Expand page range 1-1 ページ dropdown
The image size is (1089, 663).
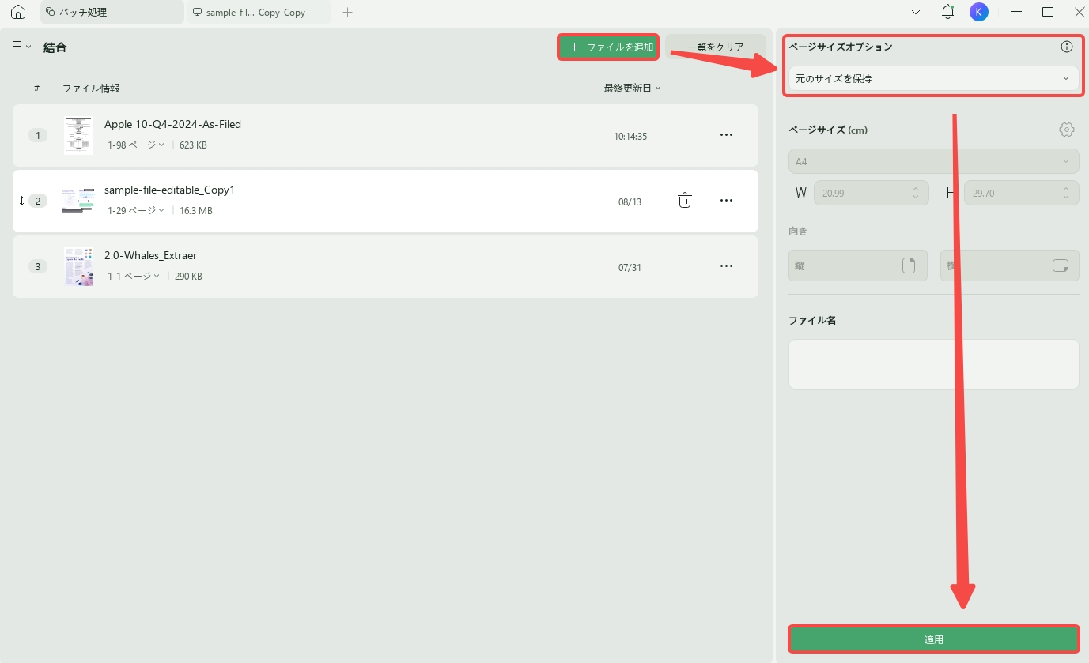coord(134,276)
